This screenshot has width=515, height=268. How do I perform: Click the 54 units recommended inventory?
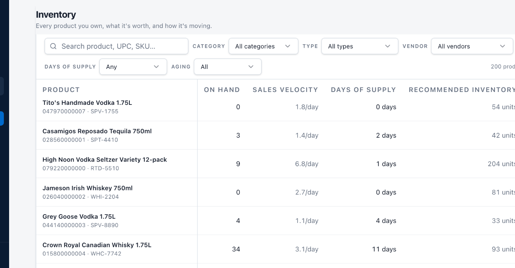503,107
